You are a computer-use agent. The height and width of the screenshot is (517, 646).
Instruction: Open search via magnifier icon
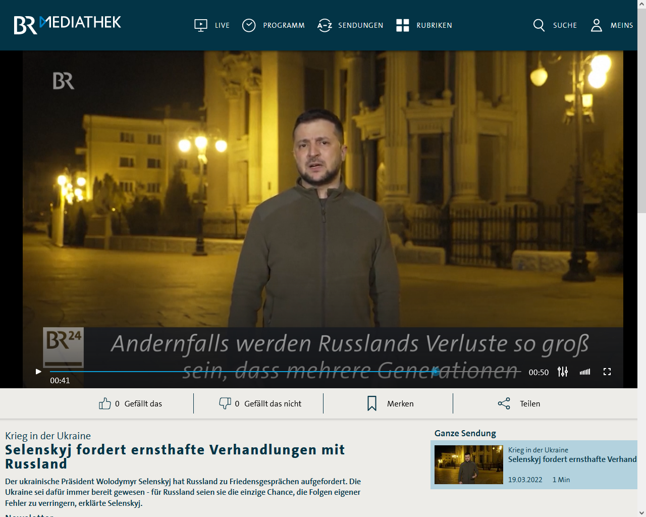pos(539,25)
